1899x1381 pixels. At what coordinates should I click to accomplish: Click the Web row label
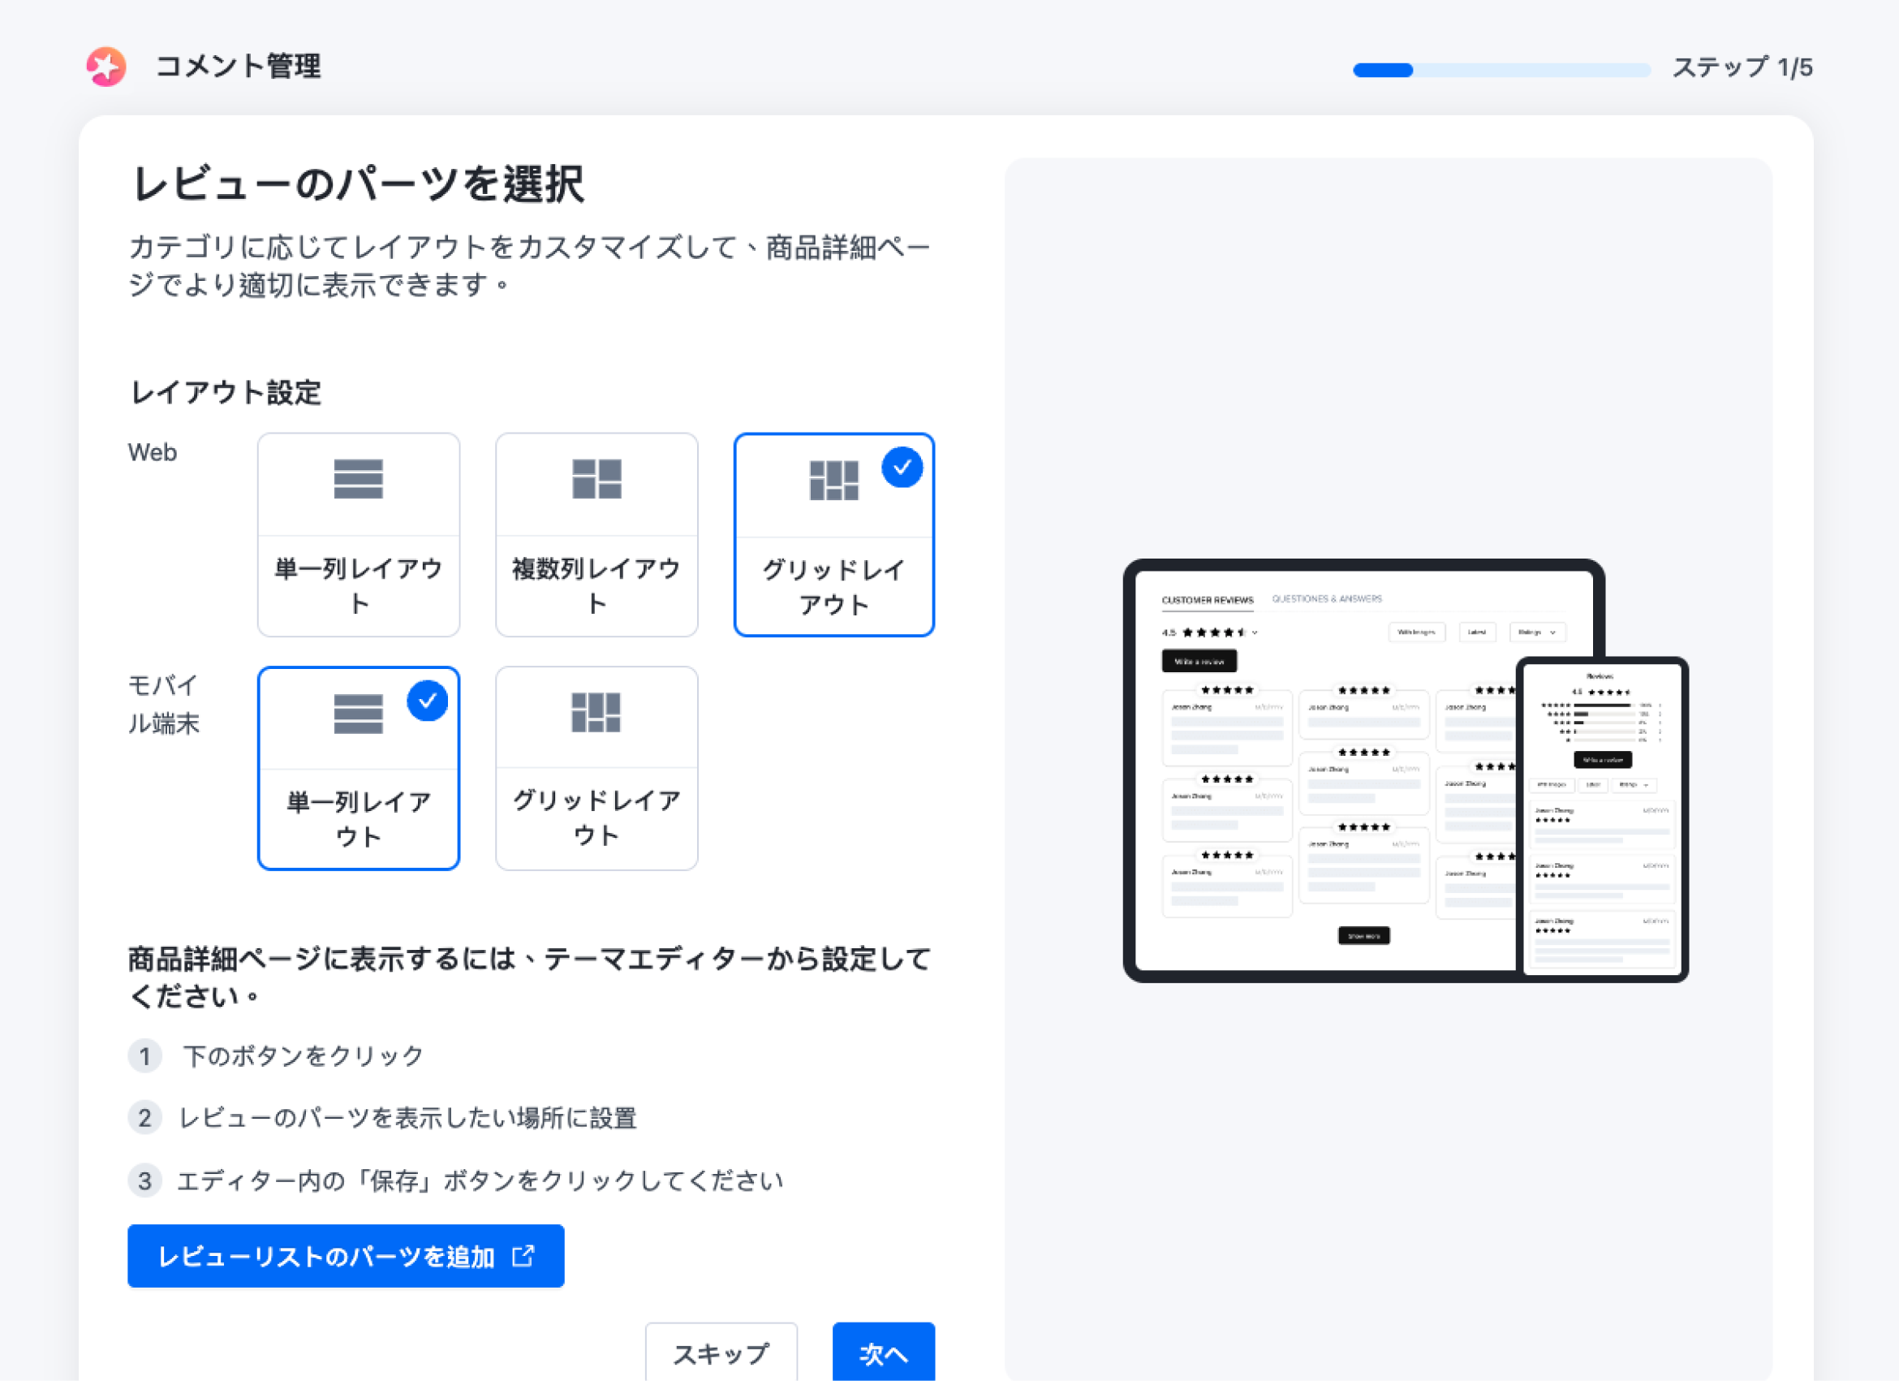[153, 452]
